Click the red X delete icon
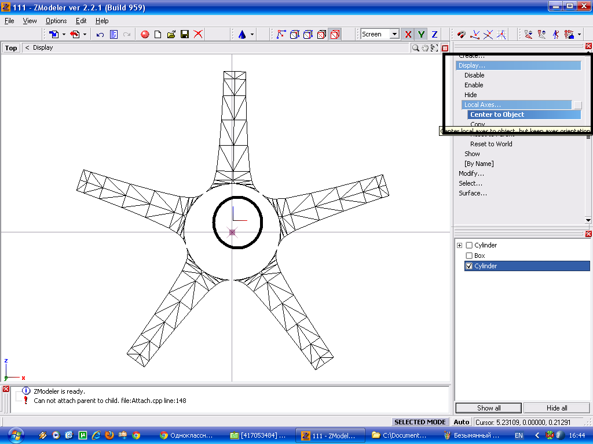593x444 pixels. point(198,35)
